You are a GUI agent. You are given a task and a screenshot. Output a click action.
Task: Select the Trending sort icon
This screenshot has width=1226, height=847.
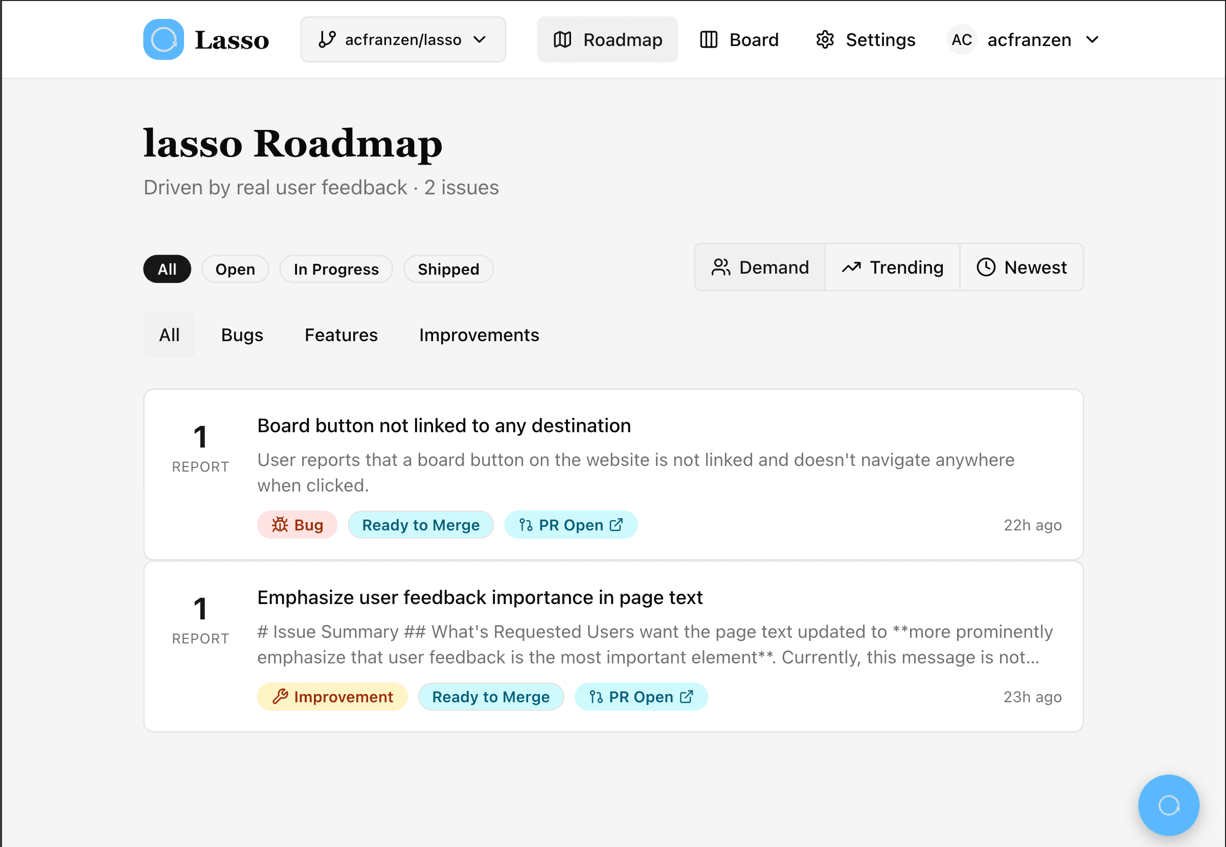point(852,267)
